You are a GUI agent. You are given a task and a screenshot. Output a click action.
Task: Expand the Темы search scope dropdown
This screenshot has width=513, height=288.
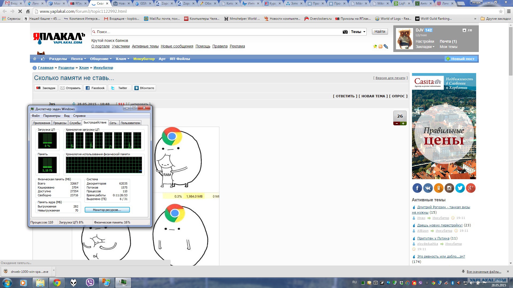coord(358,32)
